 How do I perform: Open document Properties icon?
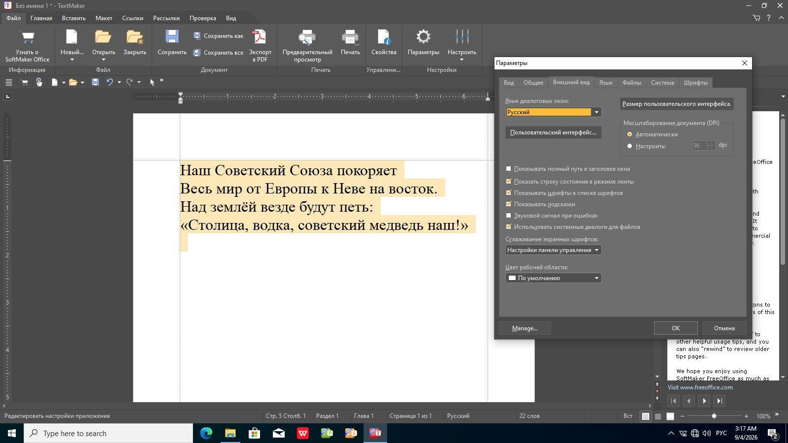pyautogui.click(x=384, y=37)
